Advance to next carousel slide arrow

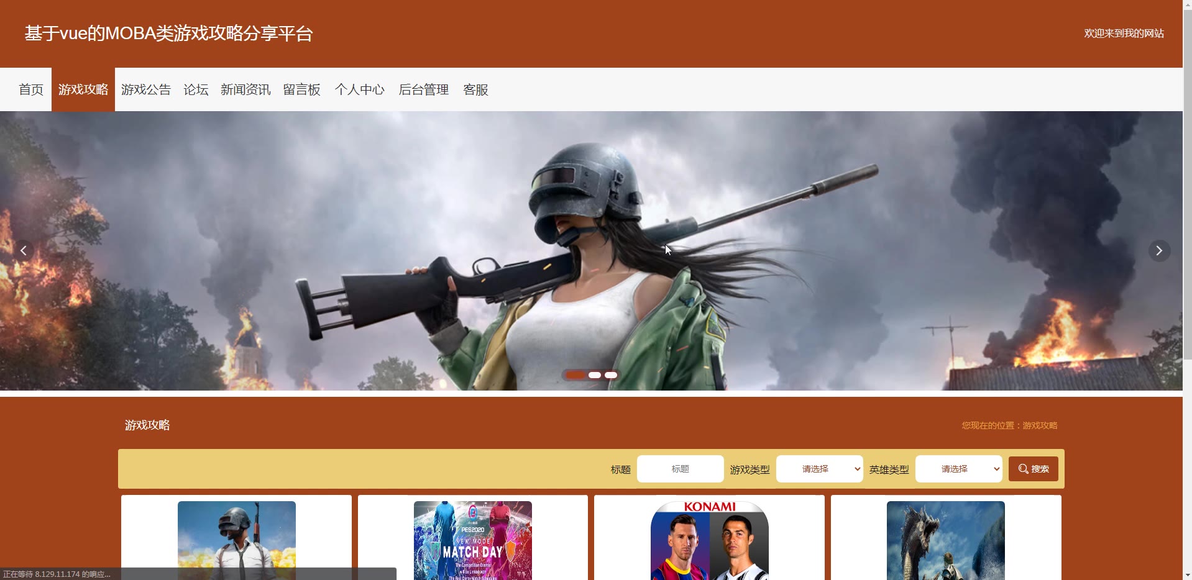coord(1159,251)
